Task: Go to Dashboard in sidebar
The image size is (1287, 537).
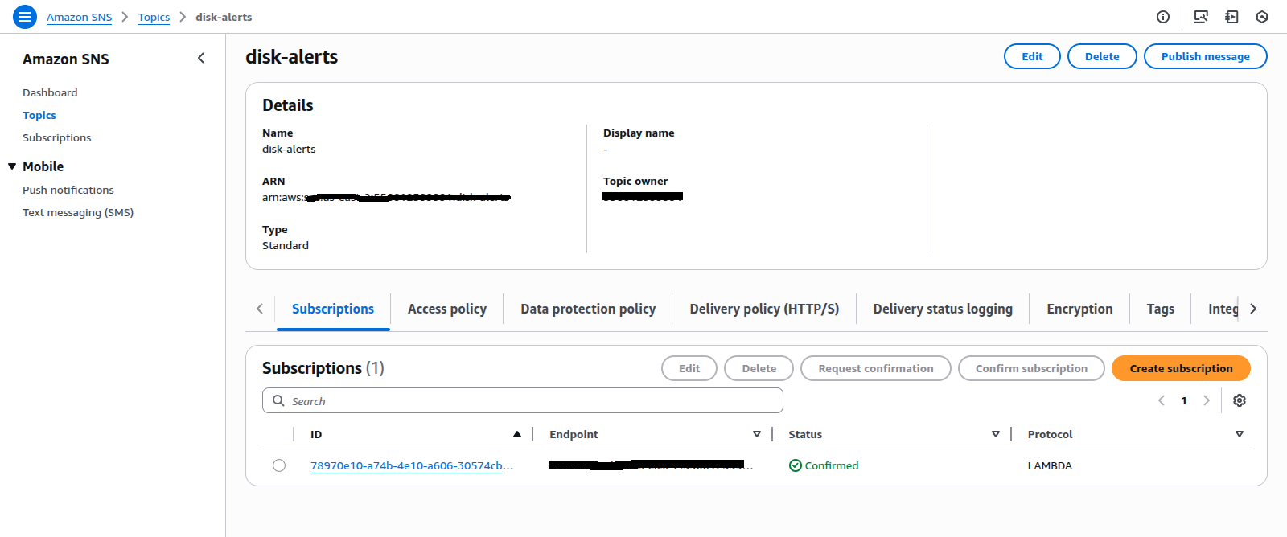Action: point(50,92)
